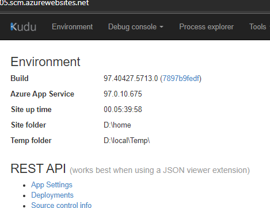Click the REST API section heading

coord(38,168)
